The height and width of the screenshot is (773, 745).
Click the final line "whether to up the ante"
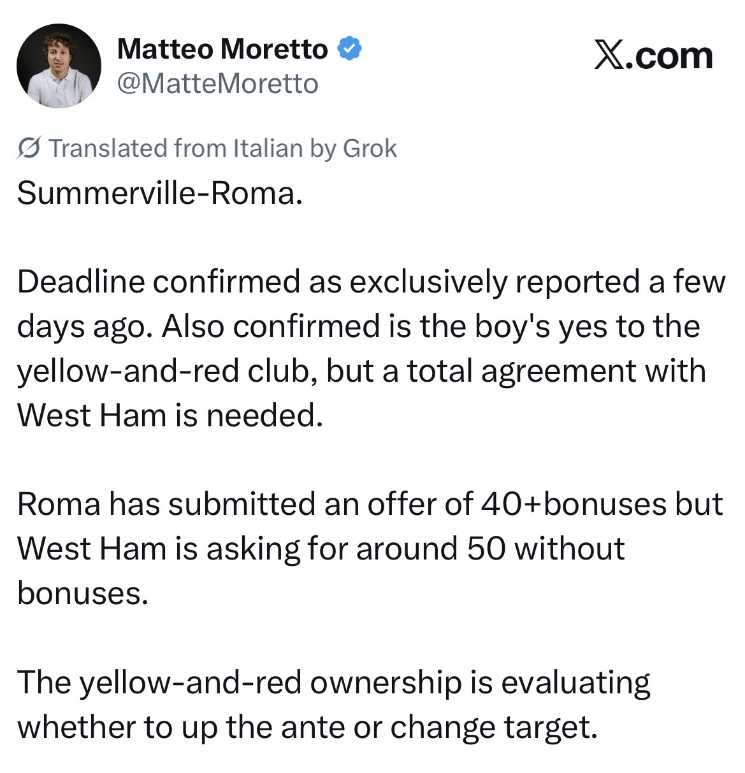click(308, 727)
